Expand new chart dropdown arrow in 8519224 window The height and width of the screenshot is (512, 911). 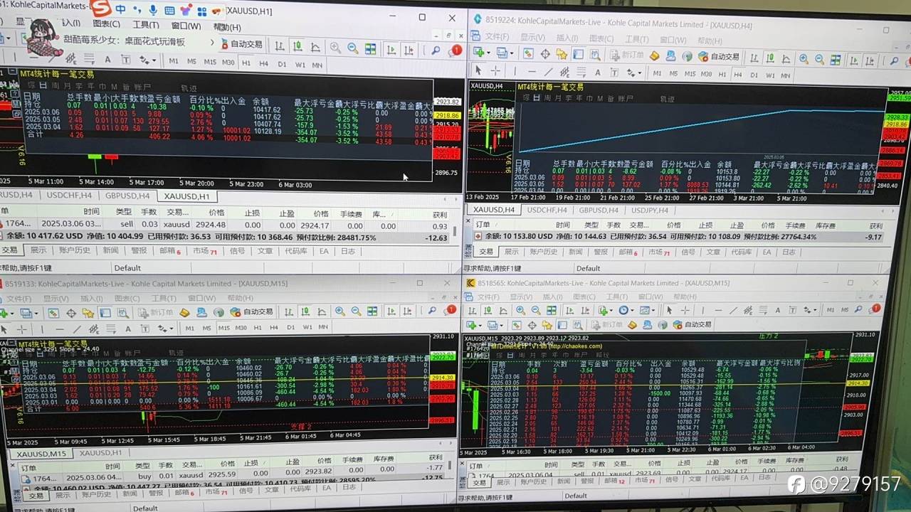[x=488, y=53]
